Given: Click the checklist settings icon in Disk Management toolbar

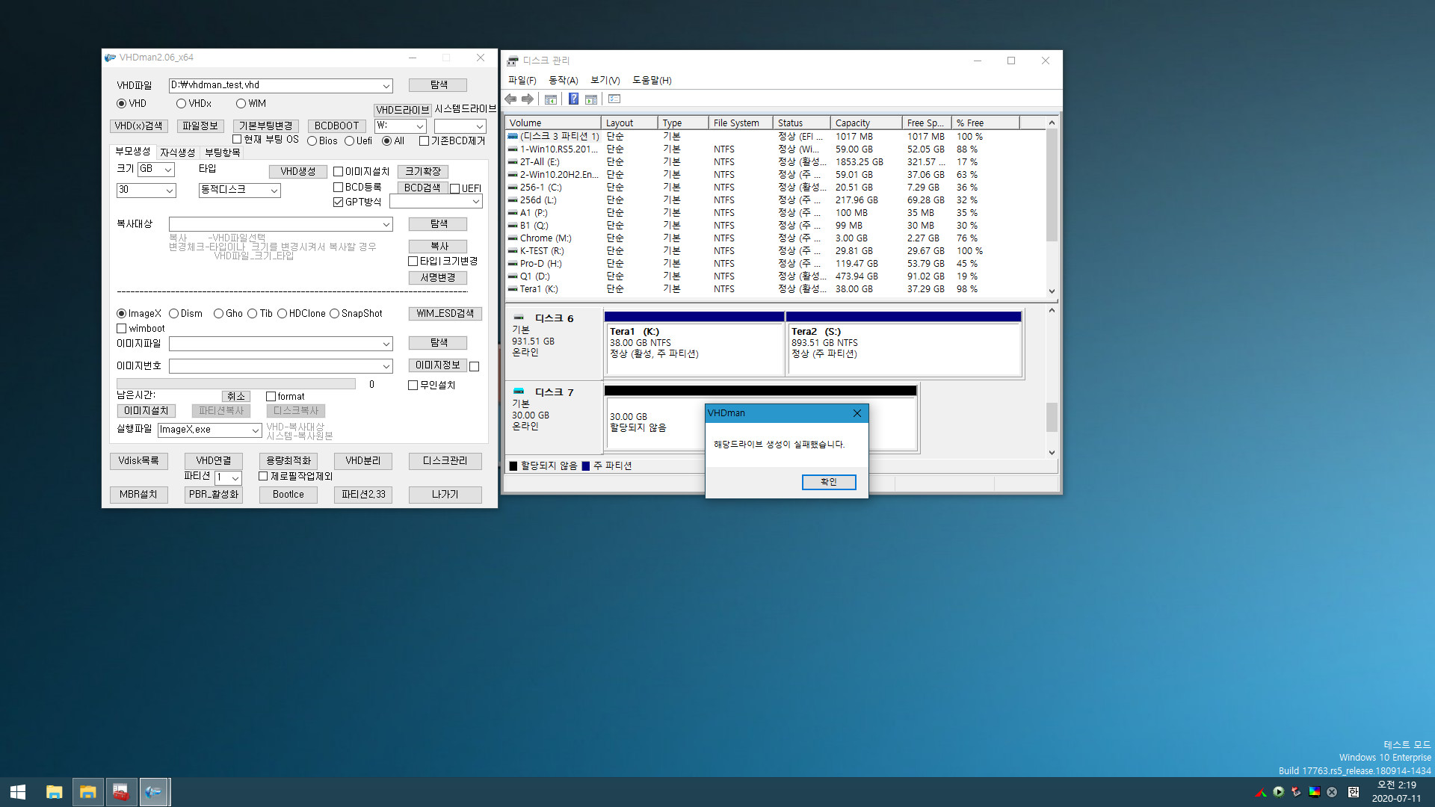Looking at the screenshot, I should coord(614,99).
